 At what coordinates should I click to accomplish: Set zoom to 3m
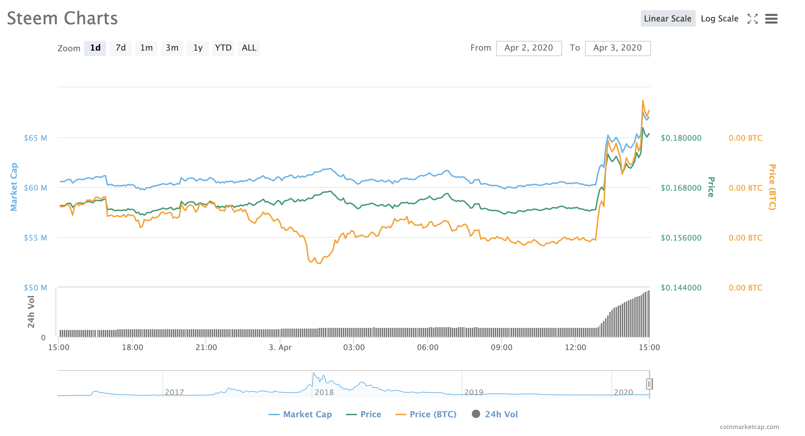pos(172,48)
